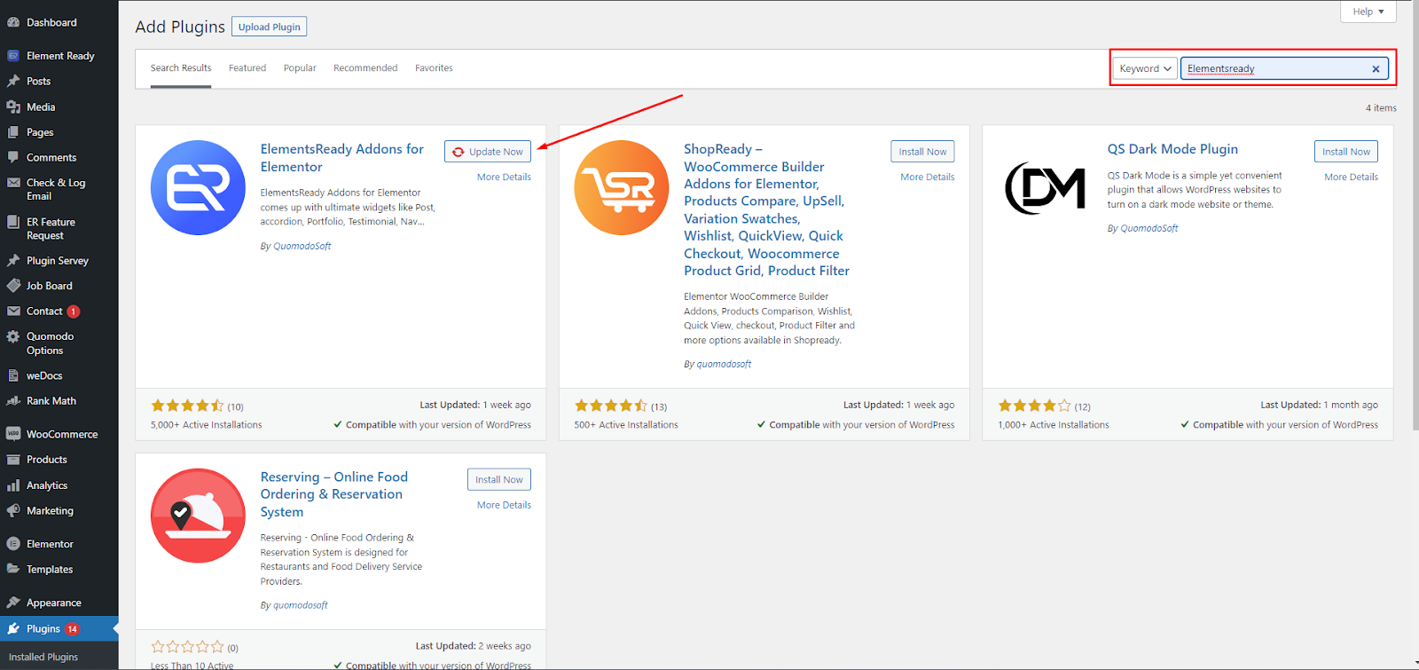Viewport: 1419px width, 670px height.
Task: Click the Analytics bar chart icon
Action: (x=13, y=485)
